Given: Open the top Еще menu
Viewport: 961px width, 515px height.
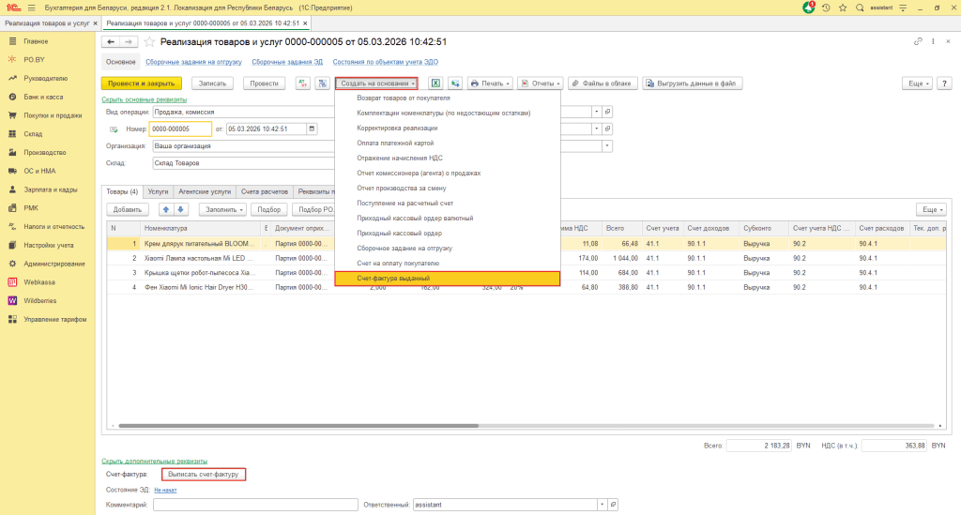Looking at the screenshot, I should [x=917, y=83].
